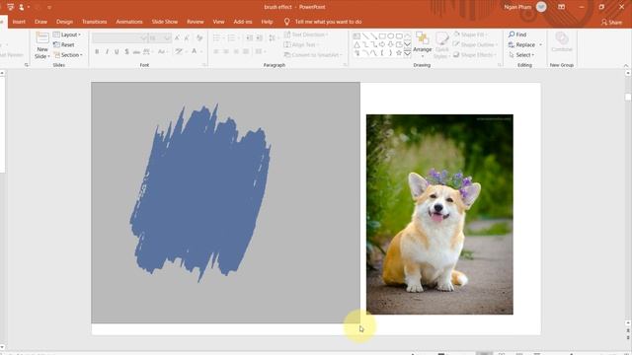632x355 pixels.
Task: Click the text Highlight Color icon
Action: [x=180, y=51]
